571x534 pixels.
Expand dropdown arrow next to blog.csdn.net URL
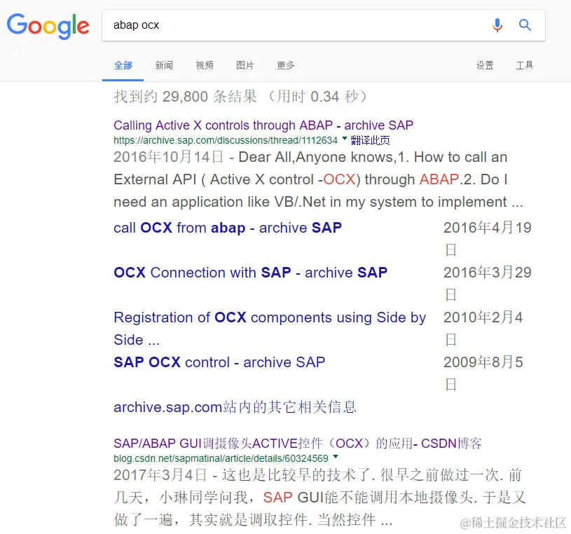point(336,456)
